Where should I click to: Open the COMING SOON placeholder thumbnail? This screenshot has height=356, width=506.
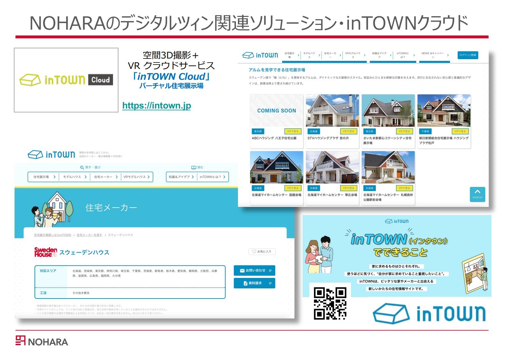[277, 111]
